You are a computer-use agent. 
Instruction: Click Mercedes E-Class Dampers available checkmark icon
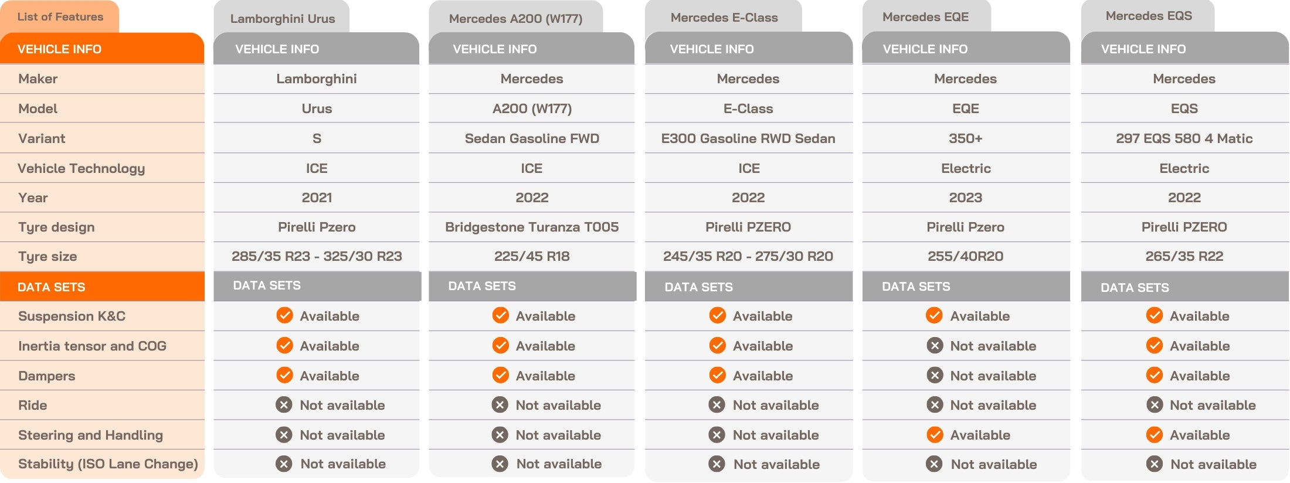tap(717, 375)
